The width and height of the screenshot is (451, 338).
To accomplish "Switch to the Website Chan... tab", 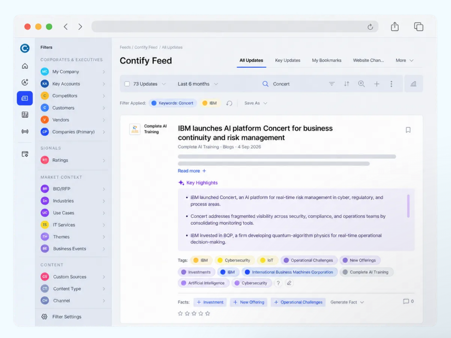I will [368, 60].
